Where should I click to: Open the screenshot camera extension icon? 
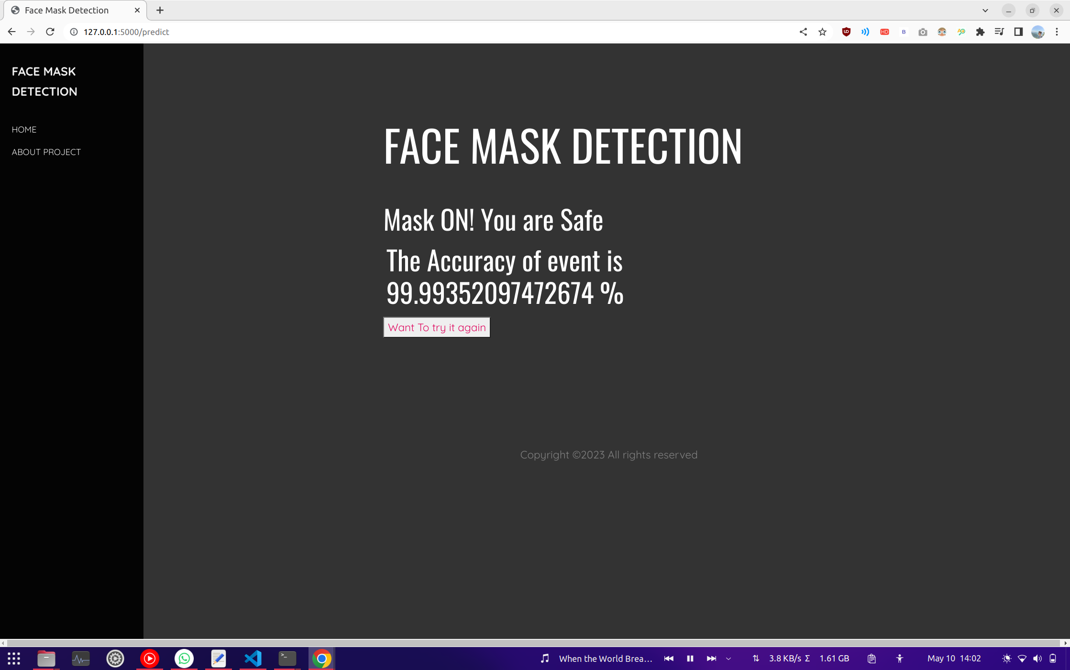pyautogui.click(x=922, y=32)
